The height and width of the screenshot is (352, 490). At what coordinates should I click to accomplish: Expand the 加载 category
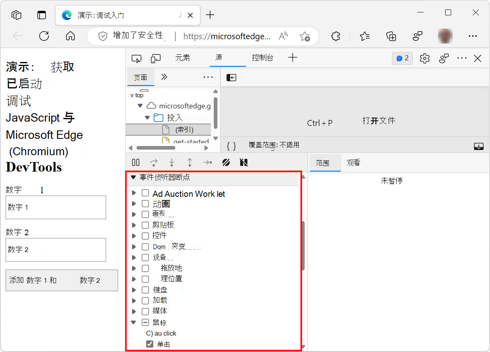tap(134, 300)
